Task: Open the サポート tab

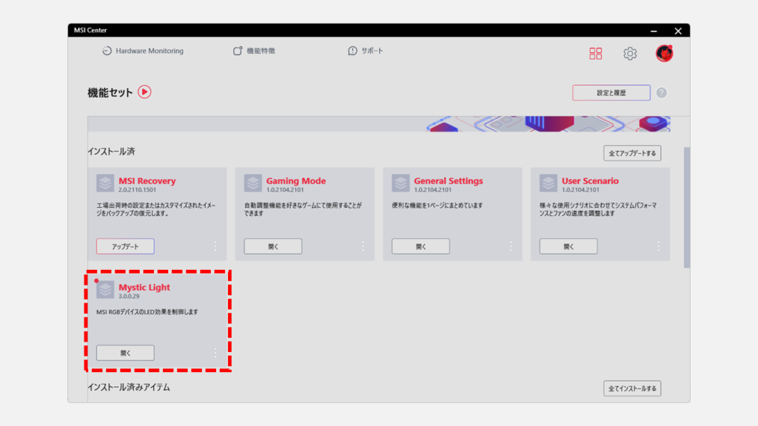Action: coord(366,51)
